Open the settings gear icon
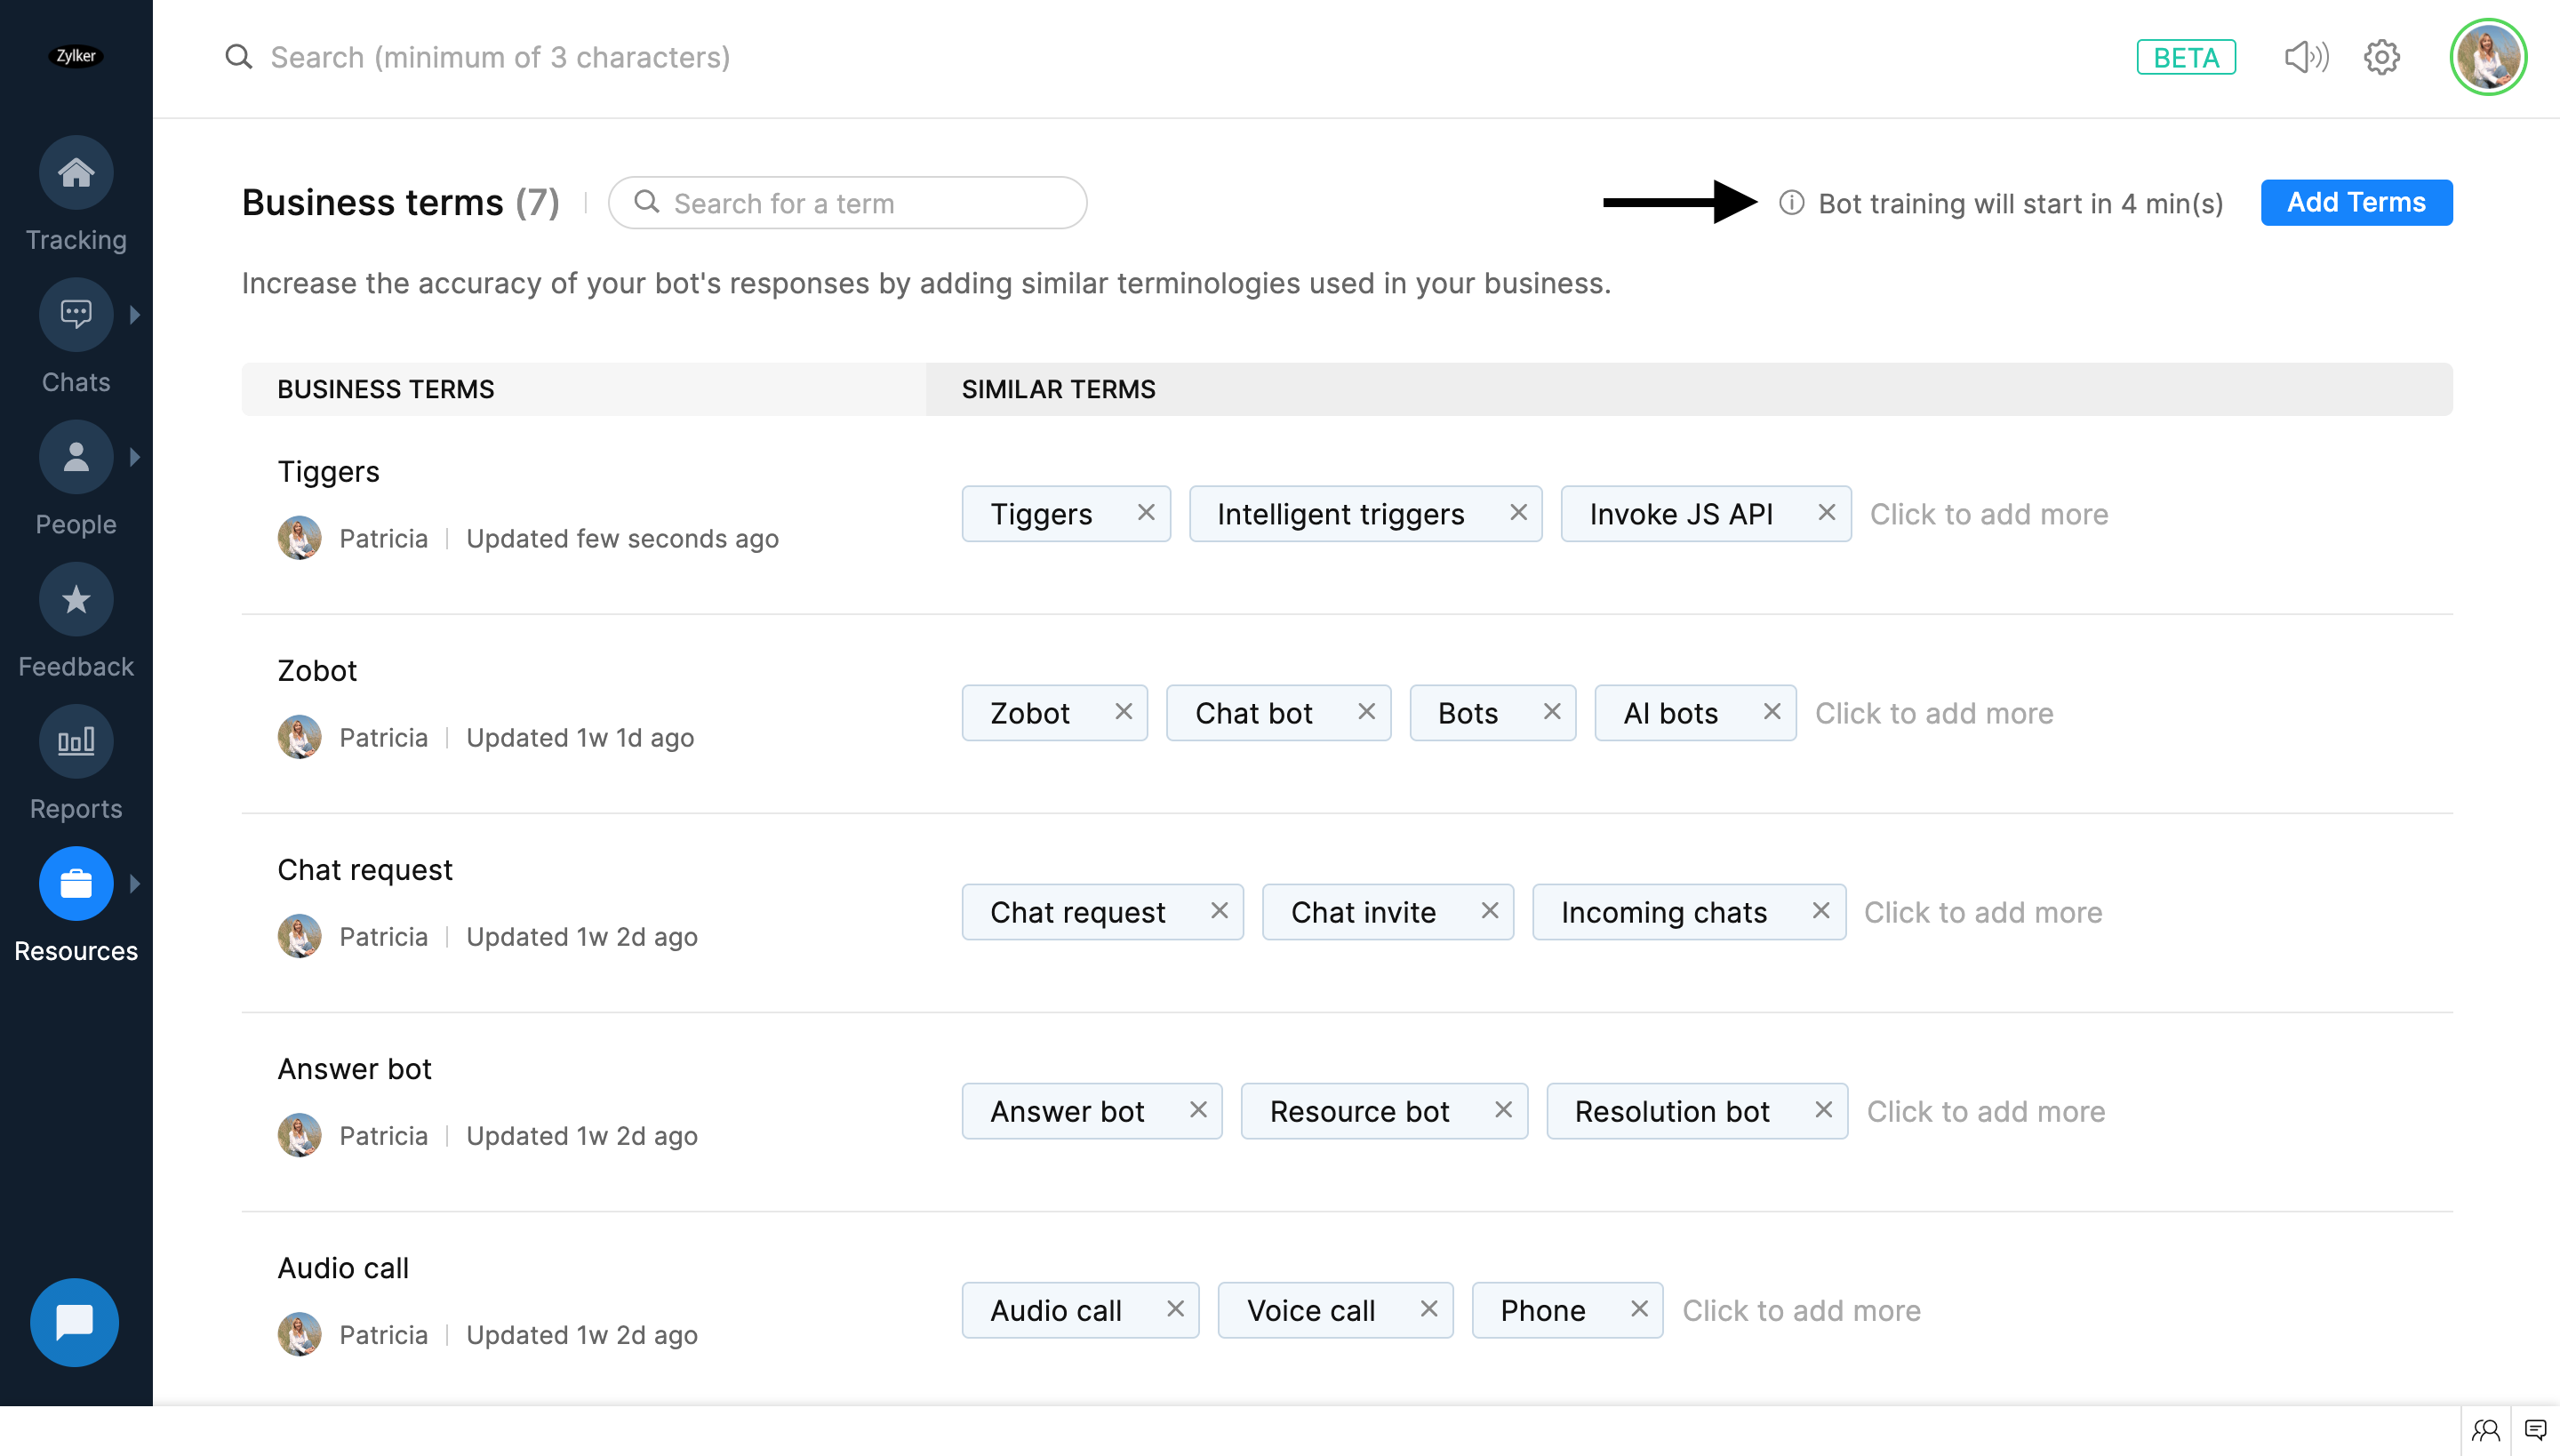Image resolution: width=2560 pixels, height=1456 pixels. coord(2382,57)
